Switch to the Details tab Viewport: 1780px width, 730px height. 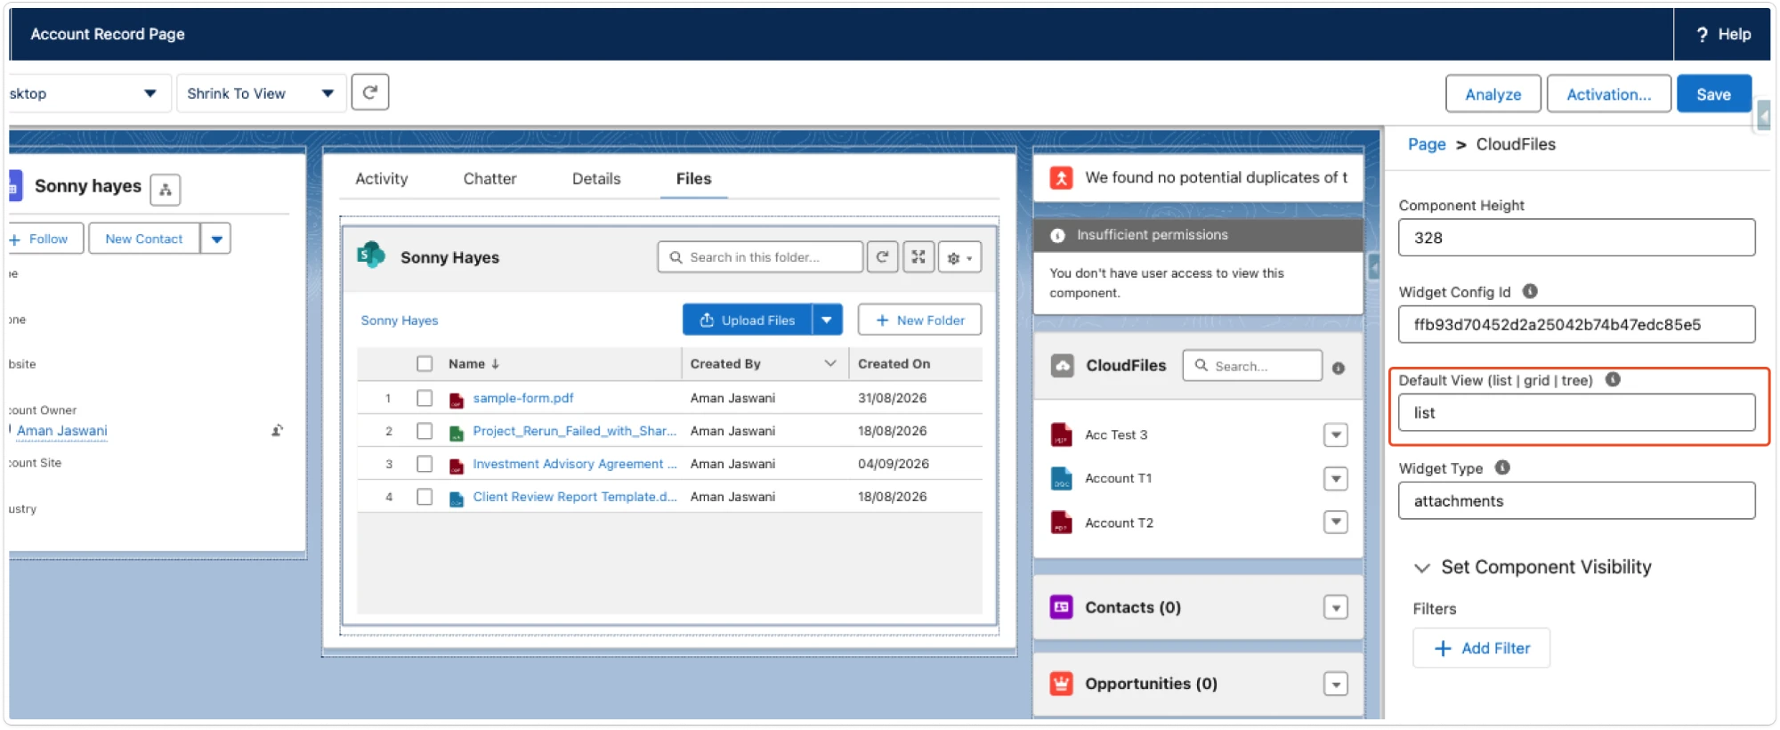click(x=596, y=179)
